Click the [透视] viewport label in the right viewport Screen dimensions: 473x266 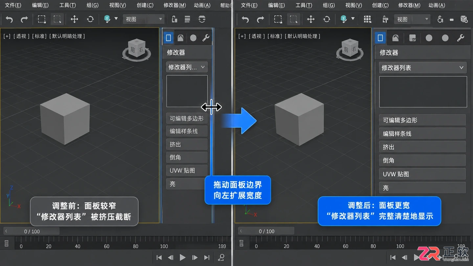tap(257, 36)
